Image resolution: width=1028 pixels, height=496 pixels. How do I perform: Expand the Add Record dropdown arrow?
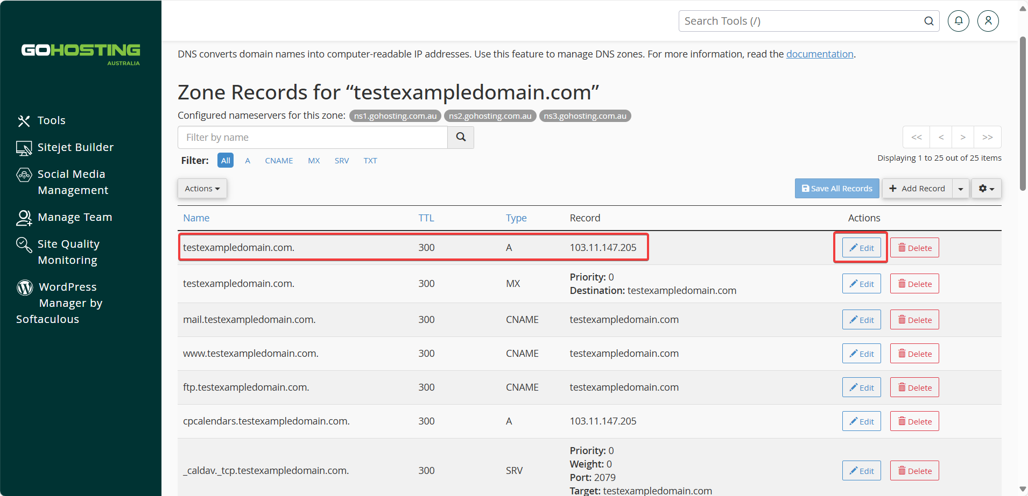pyautogui.click(x=961, y=189)
